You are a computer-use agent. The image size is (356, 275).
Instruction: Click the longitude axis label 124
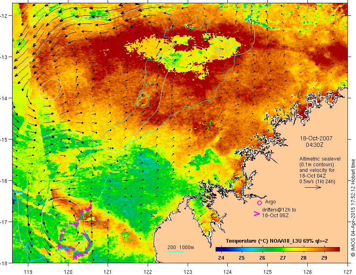(228, 272)
